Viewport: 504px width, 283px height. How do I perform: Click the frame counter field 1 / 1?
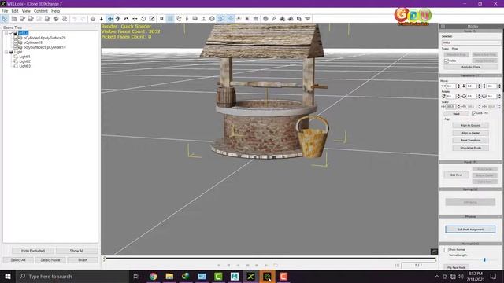click(x=418, y=266)
